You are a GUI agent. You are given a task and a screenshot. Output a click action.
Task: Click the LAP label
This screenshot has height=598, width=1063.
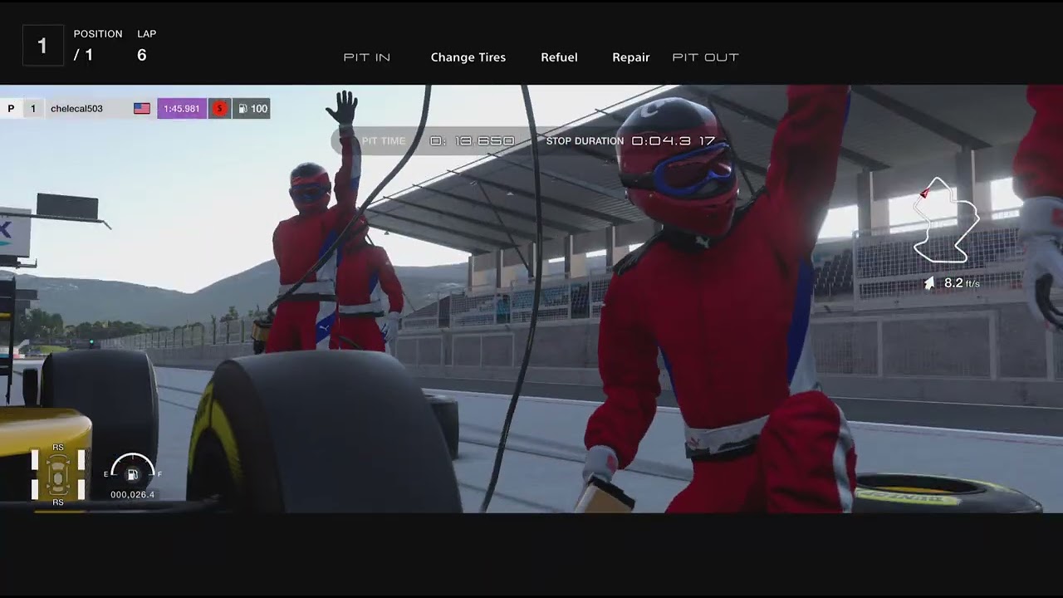[147, 34]
